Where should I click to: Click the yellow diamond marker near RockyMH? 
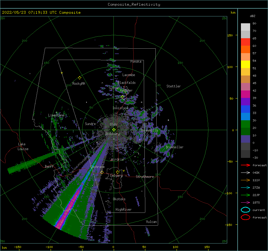pyautogui.click(x=80, y=78)
